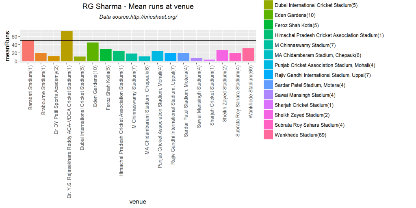416x208 pixels.
Task: Click the Eden Gardens legend color swatch
Action: coord(268,15)
